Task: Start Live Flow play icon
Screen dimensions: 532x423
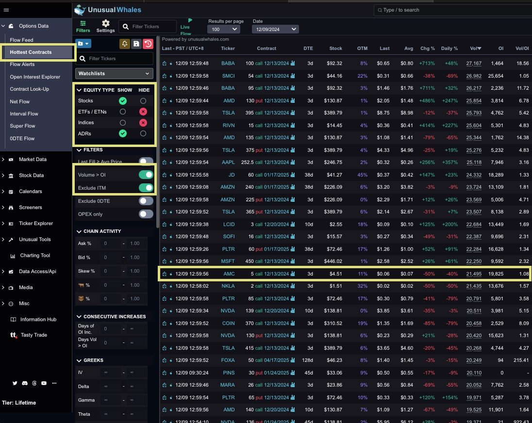Action: [x=190, y=20]
